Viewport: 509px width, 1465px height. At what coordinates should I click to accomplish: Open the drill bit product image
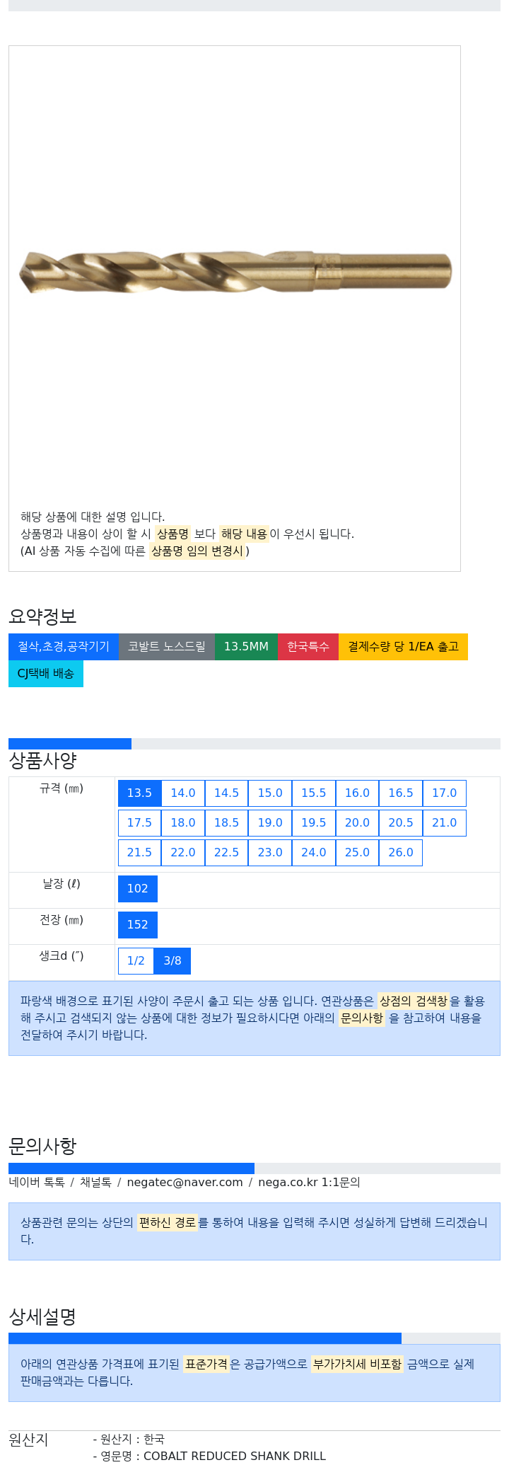[x=235, y=272]
